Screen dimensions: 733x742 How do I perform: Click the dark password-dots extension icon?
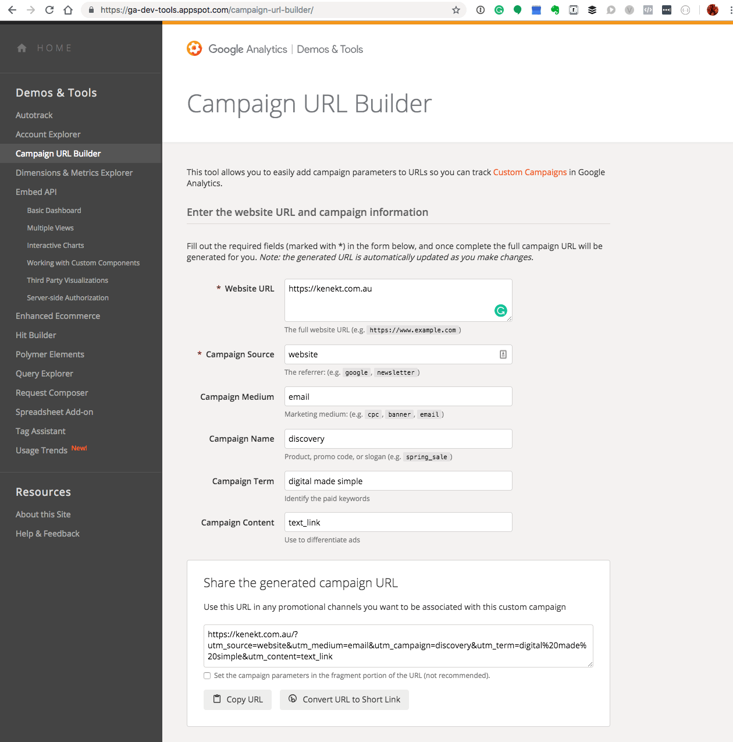(667, 10)
